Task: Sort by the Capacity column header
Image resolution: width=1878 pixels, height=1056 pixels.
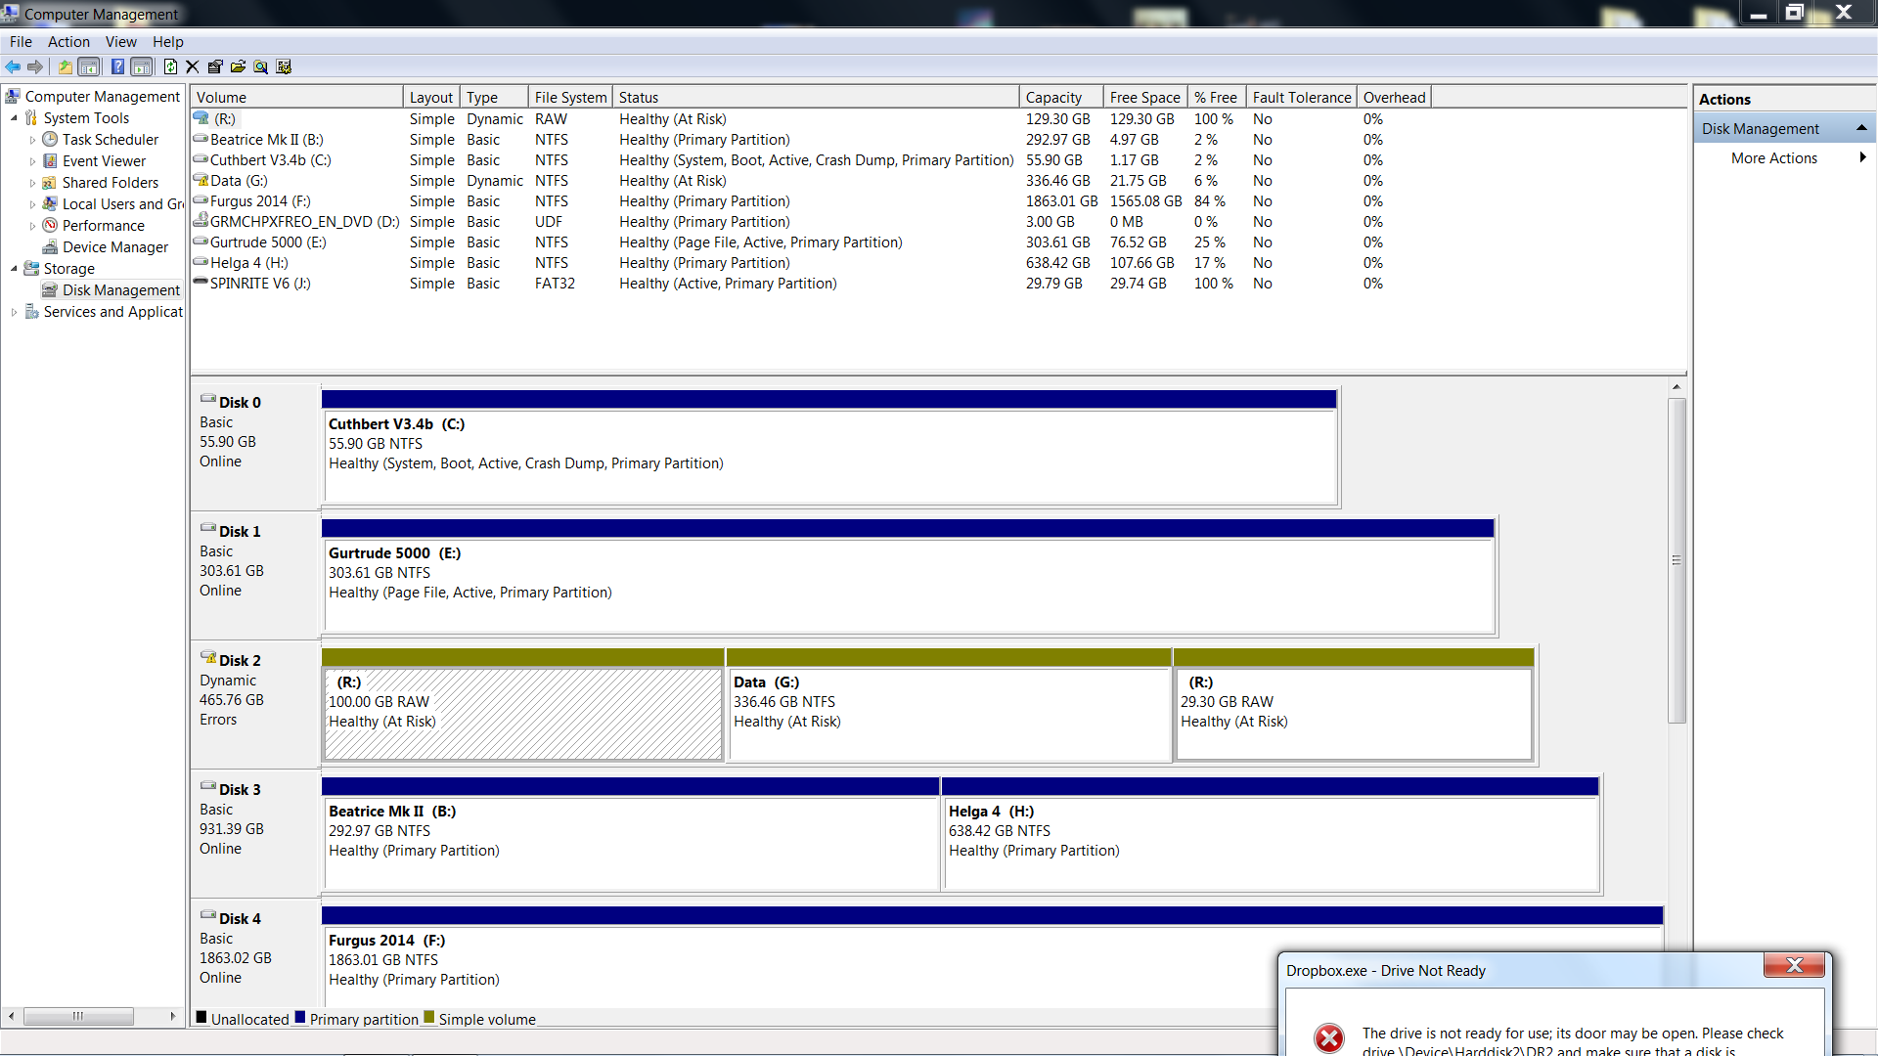Action: click(1061, 97)
